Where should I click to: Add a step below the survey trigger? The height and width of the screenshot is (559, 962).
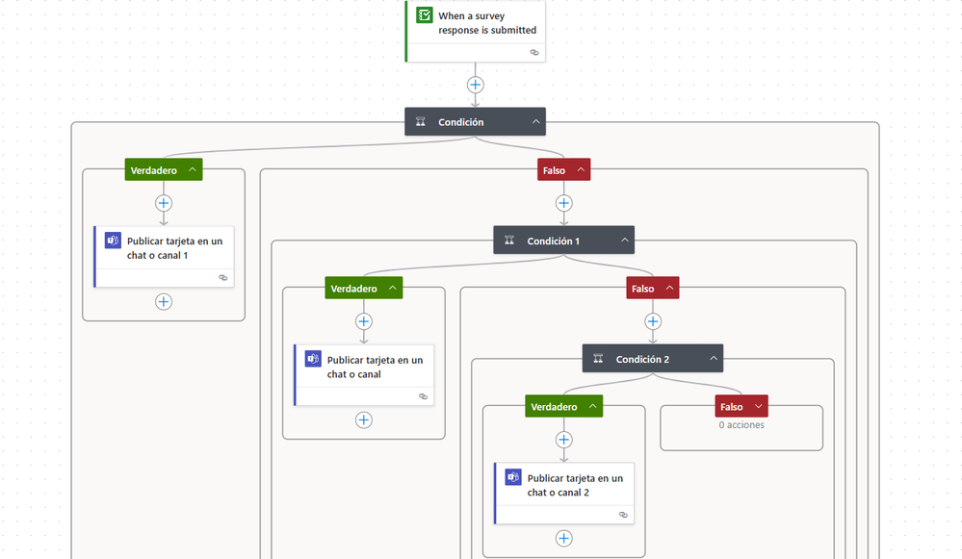point(475,85)
